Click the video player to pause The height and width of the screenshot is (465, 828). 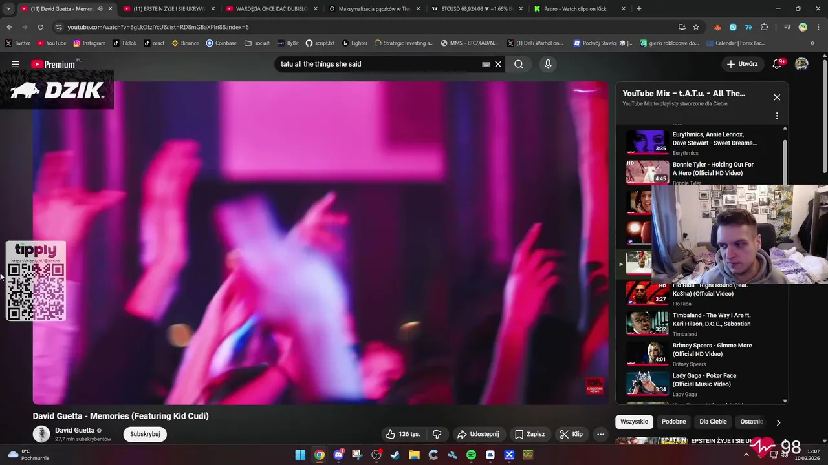pos(321,243)
